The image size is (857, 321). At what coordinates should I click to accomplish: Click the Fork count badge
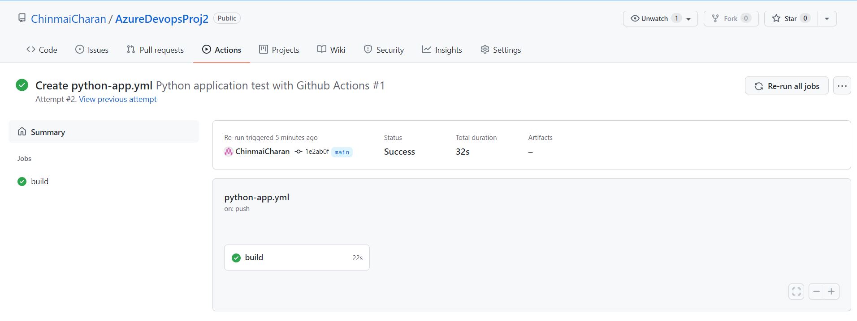[x=746, y=18]
